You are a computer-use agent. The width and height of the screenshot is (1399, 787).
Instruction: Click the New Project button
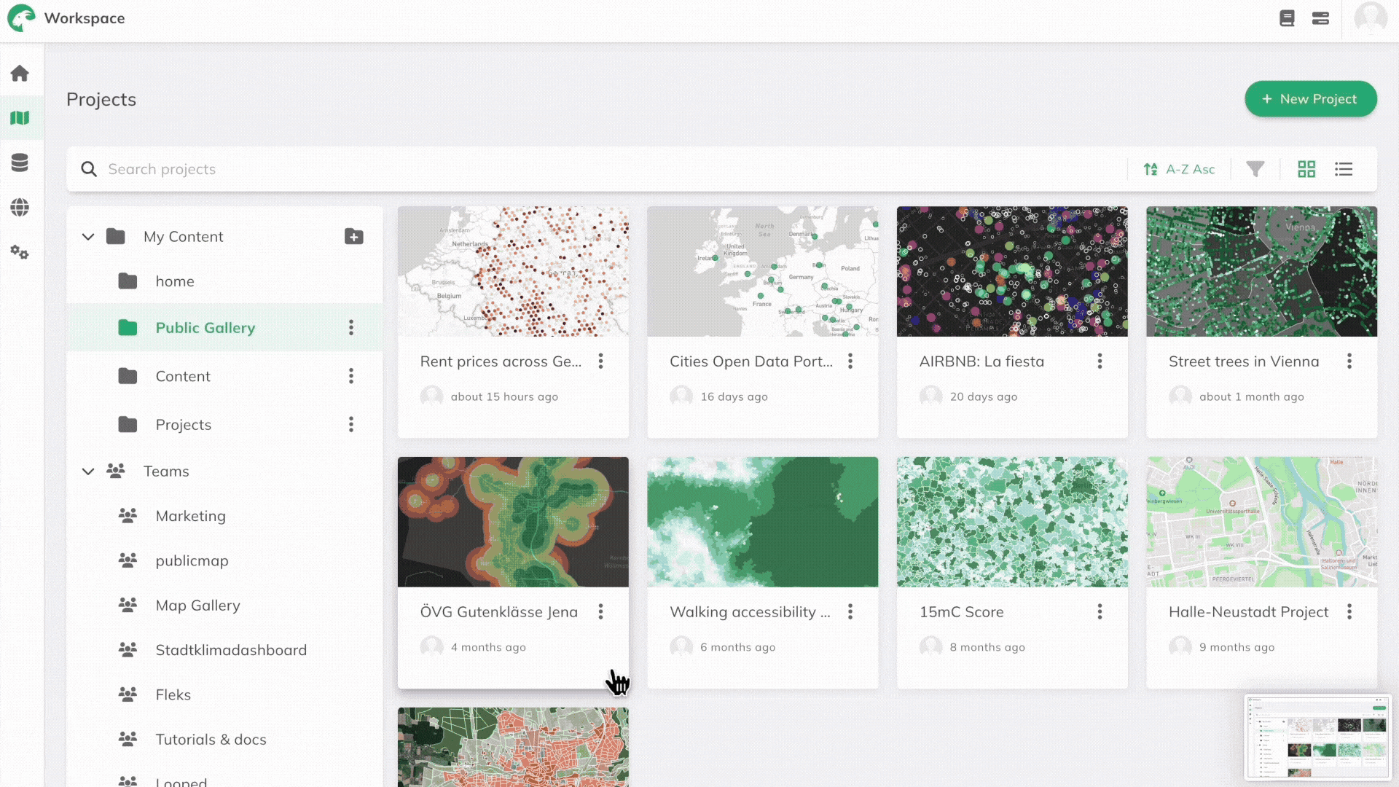1310,99
